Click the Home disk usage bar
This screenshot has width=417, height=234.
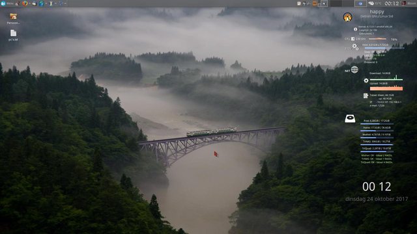click(377, 131)
